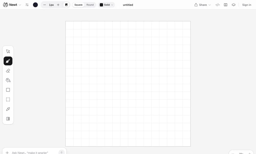Image resolution: width=256 pixels, height=154 pixels.
Task: Expand the Share dropdown
Action: coord(202,5)
